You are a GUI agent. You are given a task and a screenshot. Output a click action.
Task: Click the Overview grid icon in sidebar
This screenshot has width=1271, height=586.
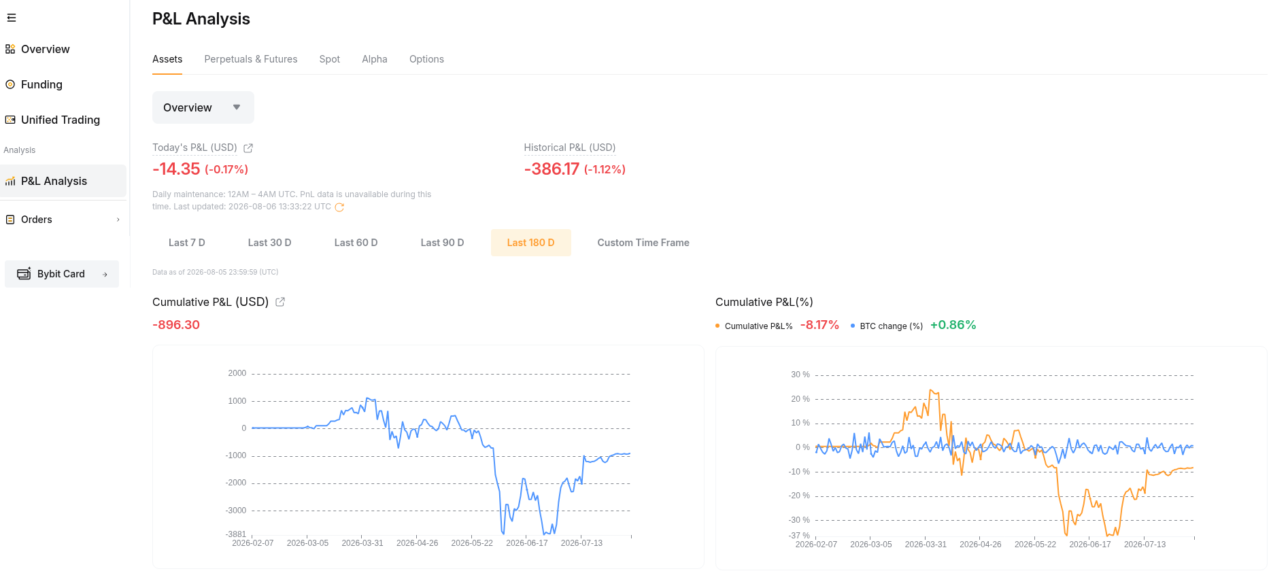(x=10, y=49)
